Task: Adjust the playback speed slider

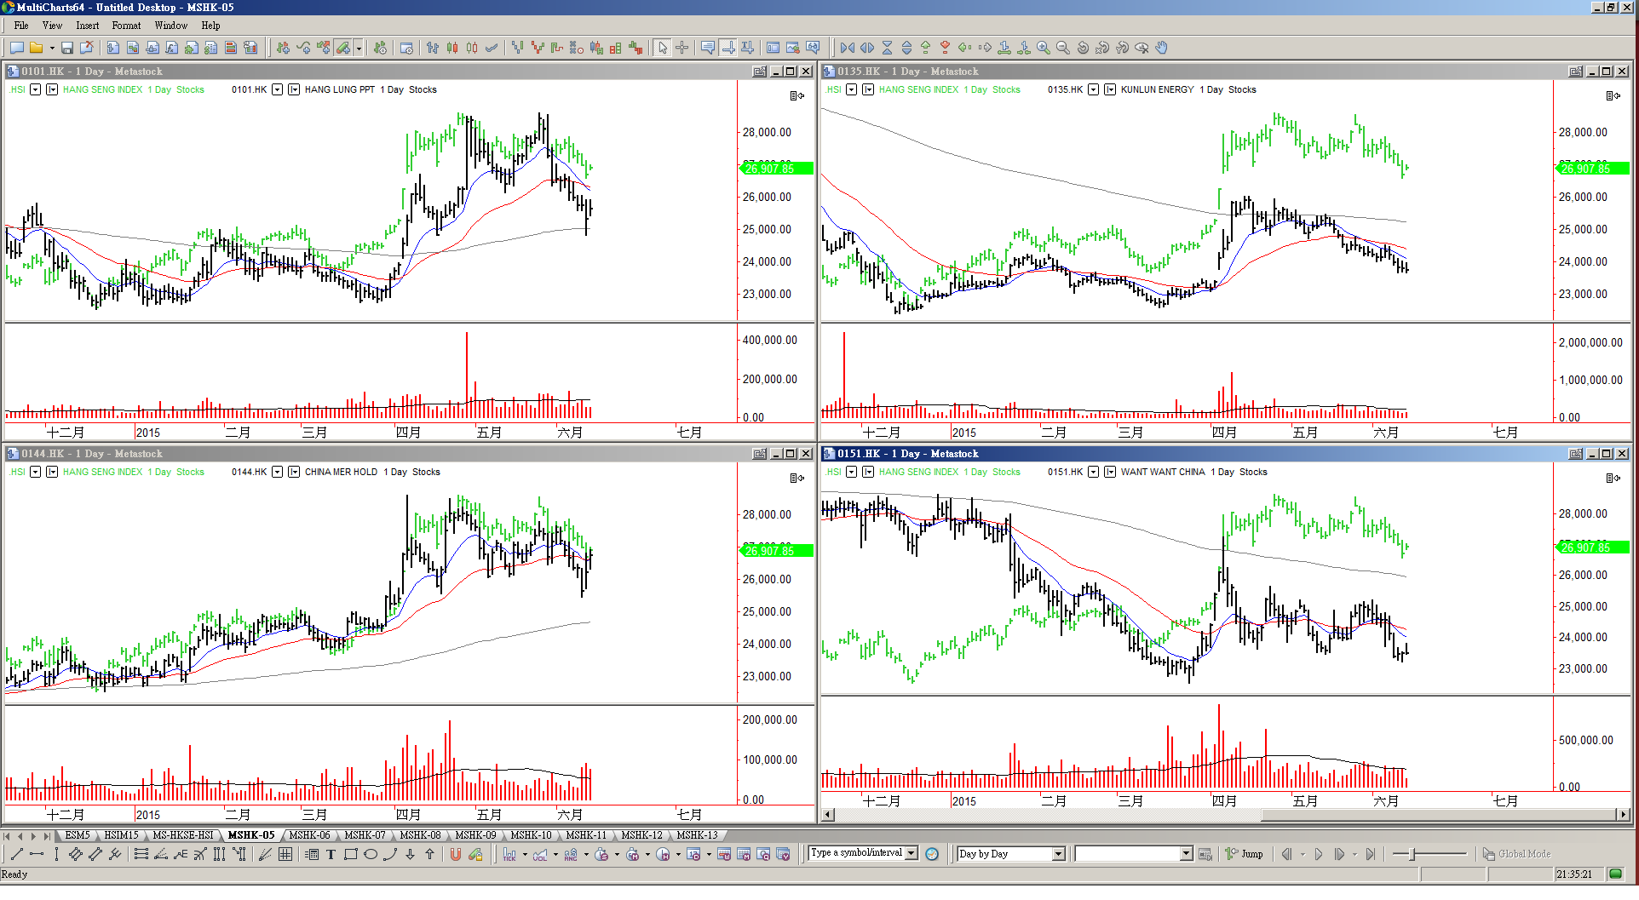Action: [1412, 854]
